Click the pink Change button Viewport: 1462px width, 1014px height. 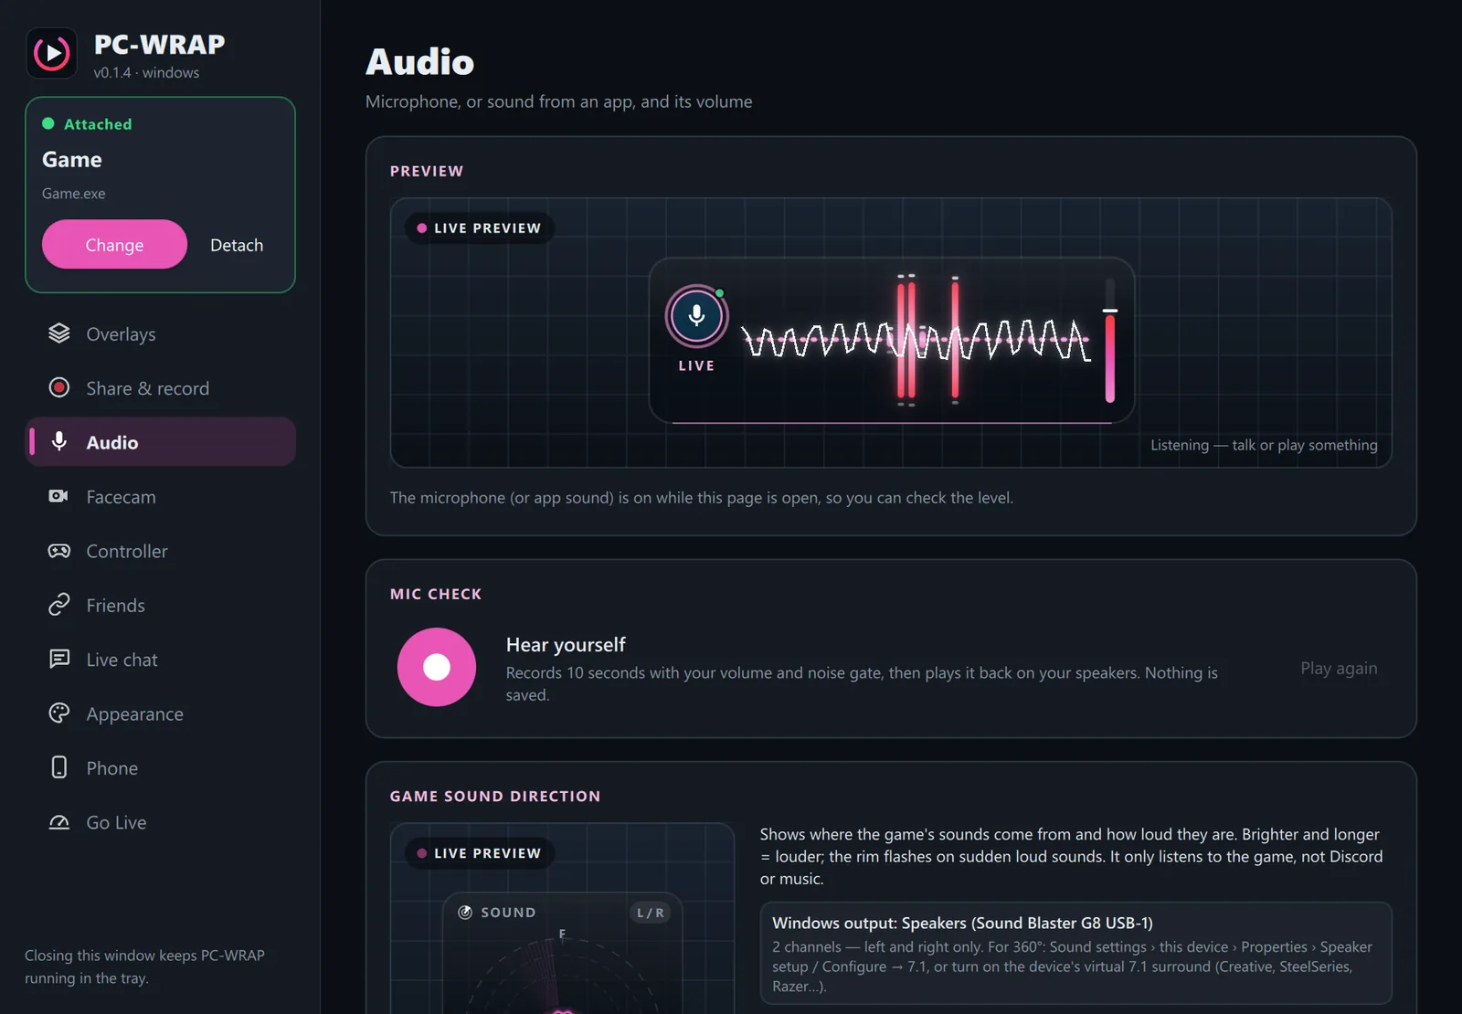pos(114,244)
